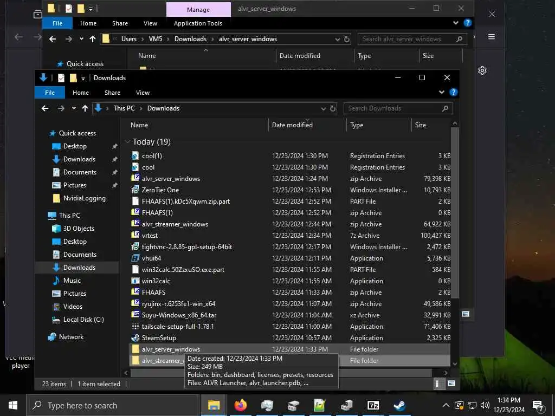The image size is (555, 416).
Task: Click New Folder icon in Downloads title bar
Action: coord(73,78)
